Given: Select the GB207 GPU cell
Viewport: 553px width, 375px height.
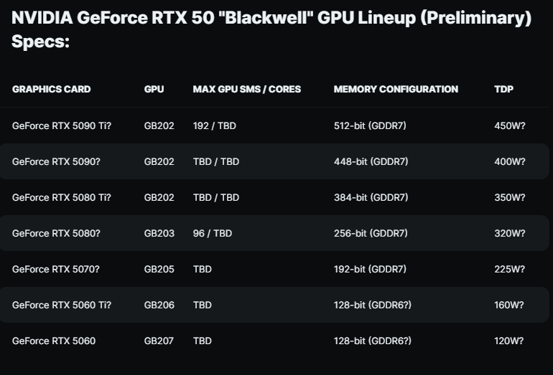Looking at the screenshot, I should pos(159,341).
